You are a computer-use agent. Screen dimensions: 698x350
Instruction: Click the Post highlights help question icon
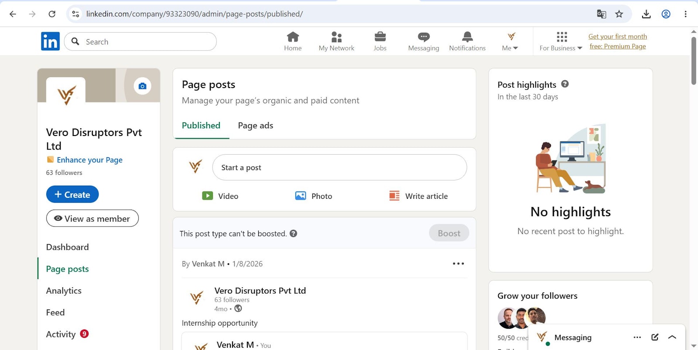(x=565, y=84)
